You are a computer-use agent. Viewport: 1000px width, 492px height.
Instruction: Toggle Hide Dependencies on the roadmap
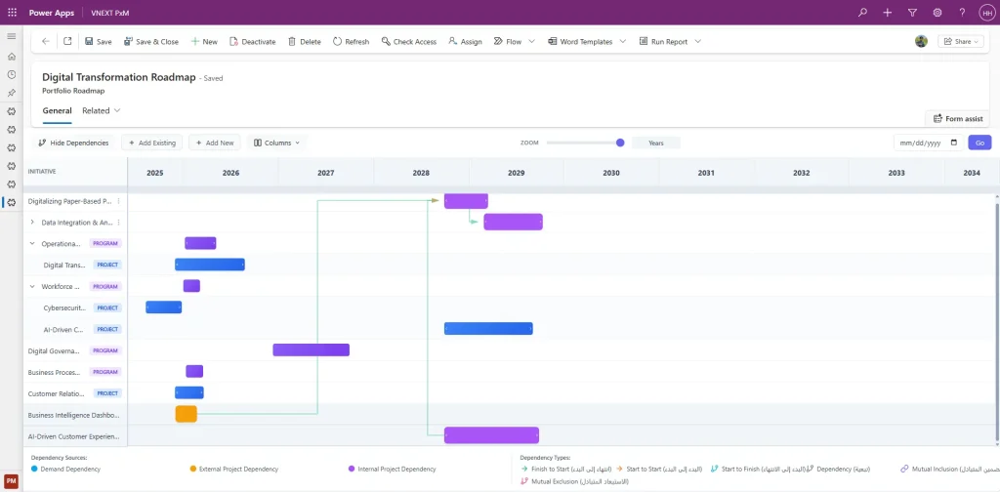73,143
